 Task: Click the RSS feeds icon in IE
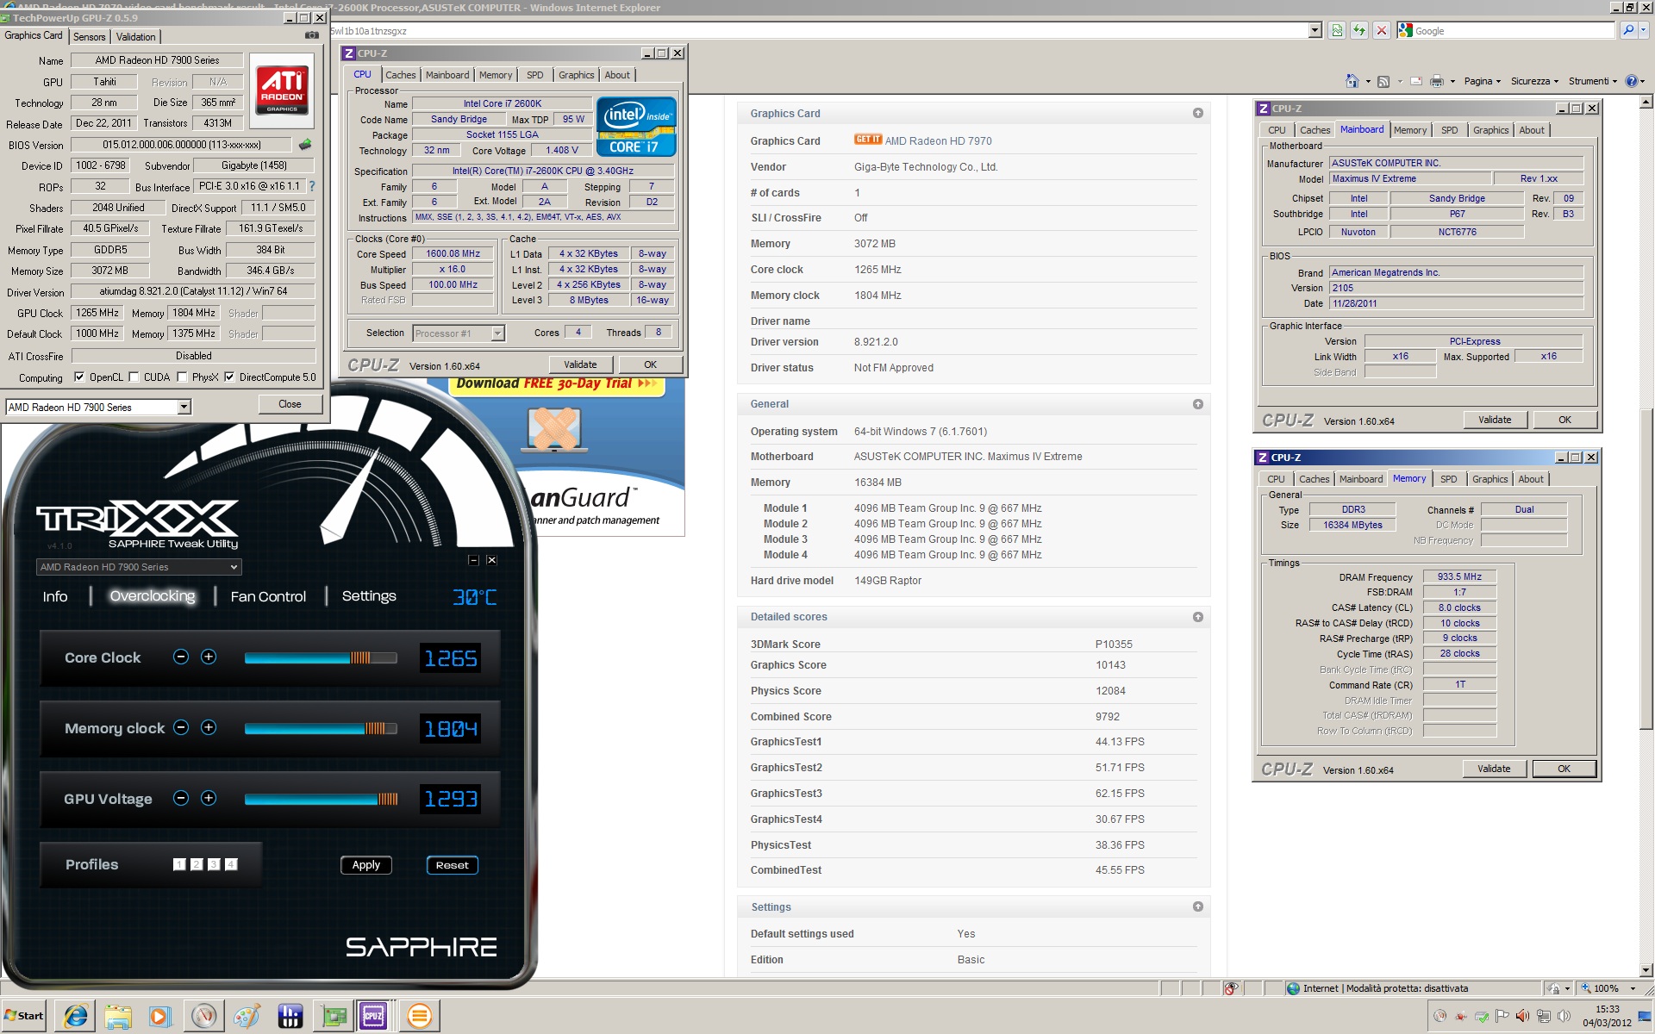(1383, 81)
